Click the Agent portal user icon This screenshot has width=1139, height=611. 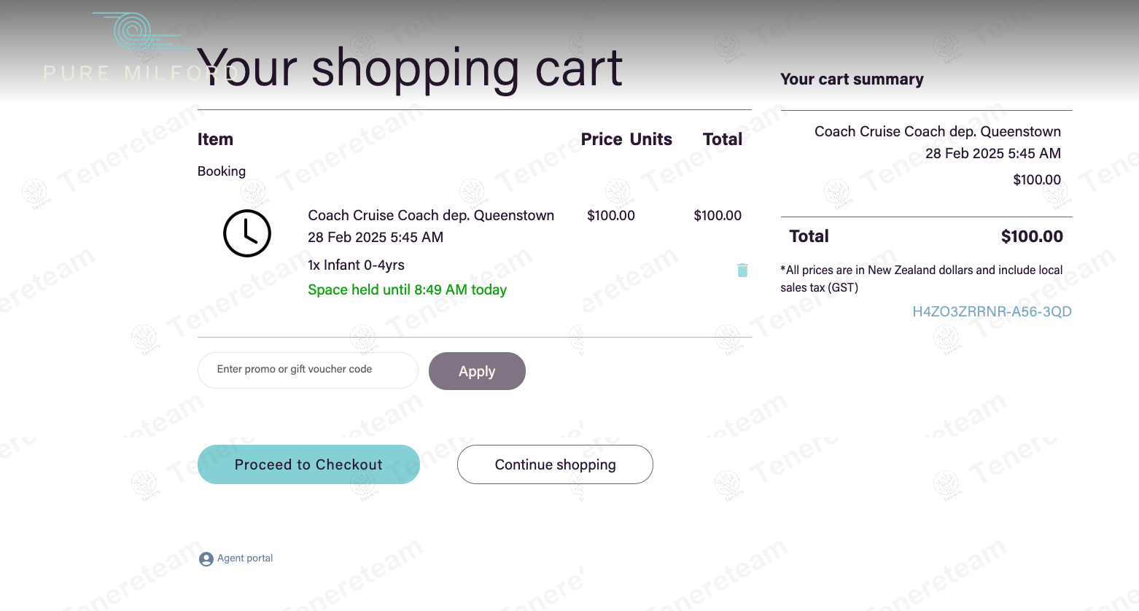pyautogui.click(x=206, y=559)
